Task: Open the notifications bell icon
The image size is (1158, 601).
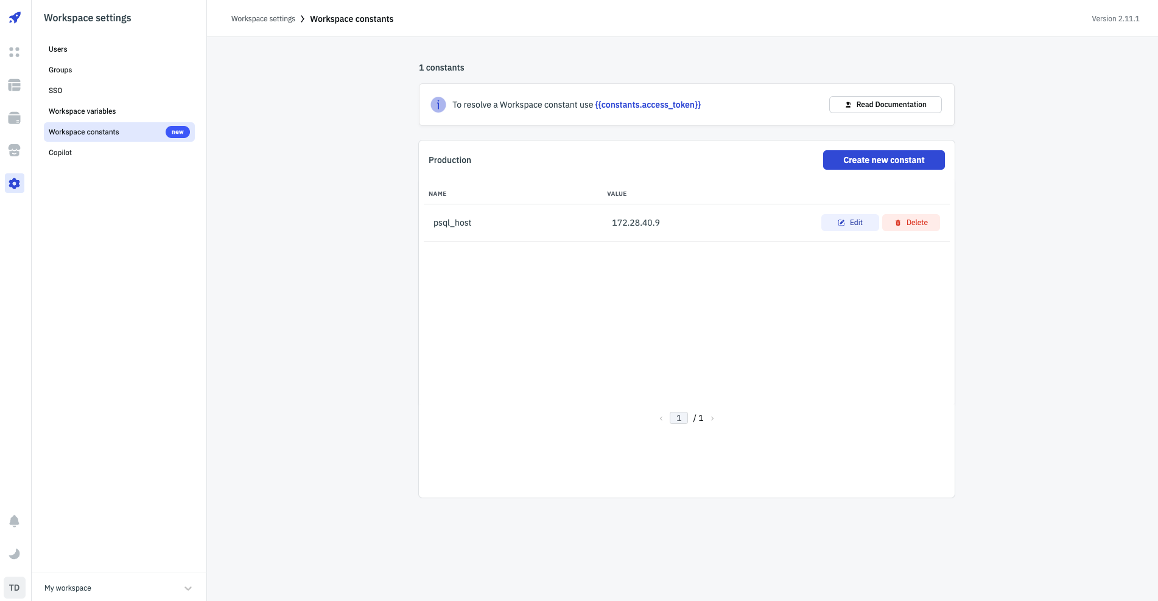Action: click(15, 521)
